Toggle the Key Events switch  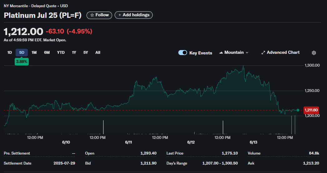[183, 53]
